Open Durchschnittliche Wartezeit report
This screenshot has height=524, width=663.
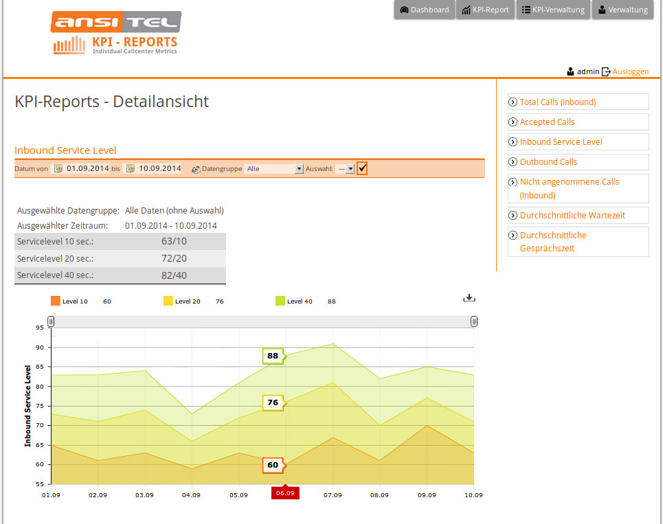572,216
